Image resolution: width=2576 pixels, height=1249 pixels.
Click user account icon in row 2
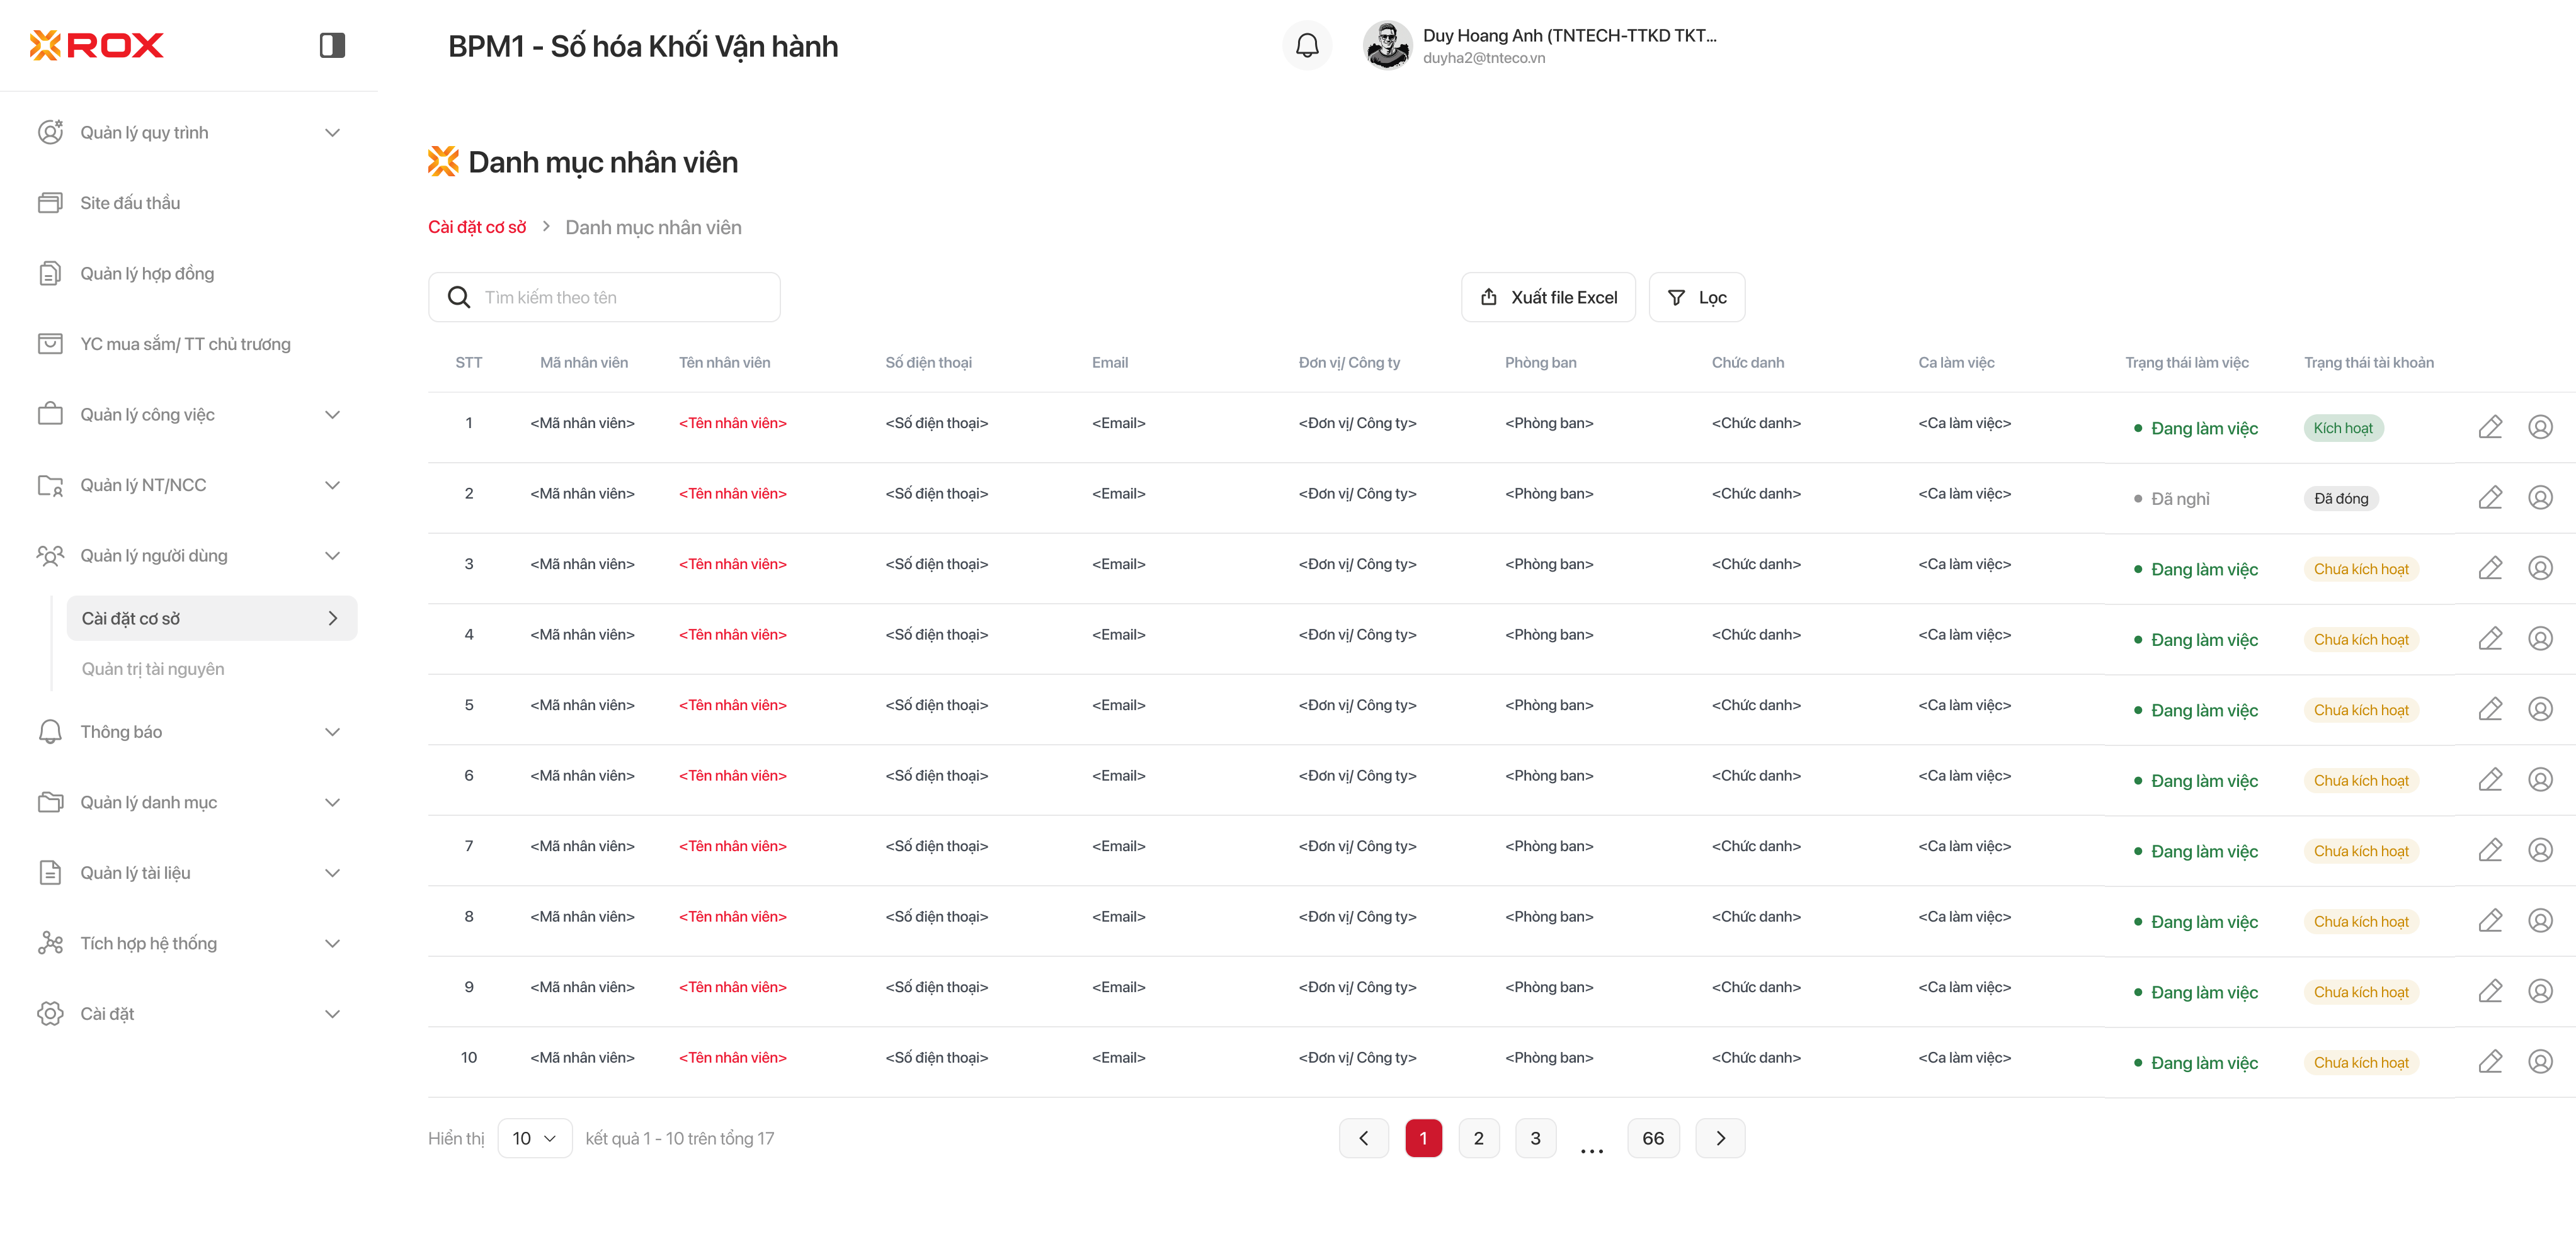coord(2540,497)
